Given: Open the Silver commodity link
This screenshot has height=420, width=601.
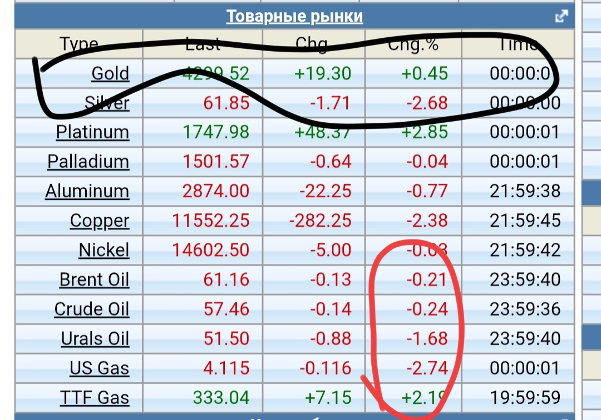Looking at the screenshot, I should 107,103.
